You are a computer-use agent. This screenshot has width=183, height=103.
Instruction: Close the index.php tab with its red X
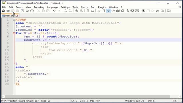(x=17, y=16)
